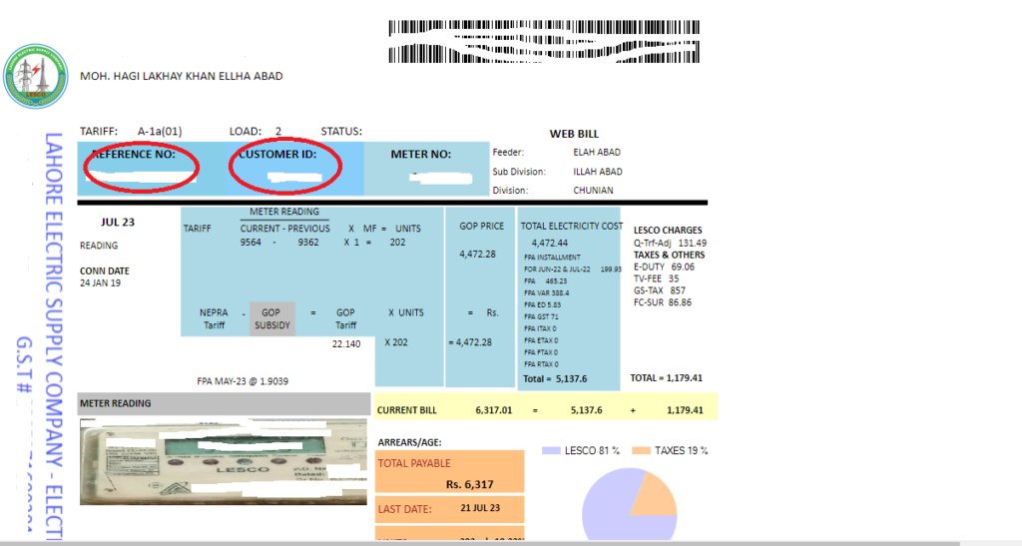Select the 'FC-SUR 86.86' entry
This screenshot has width=1022, height=546.
tap(663, 302)
